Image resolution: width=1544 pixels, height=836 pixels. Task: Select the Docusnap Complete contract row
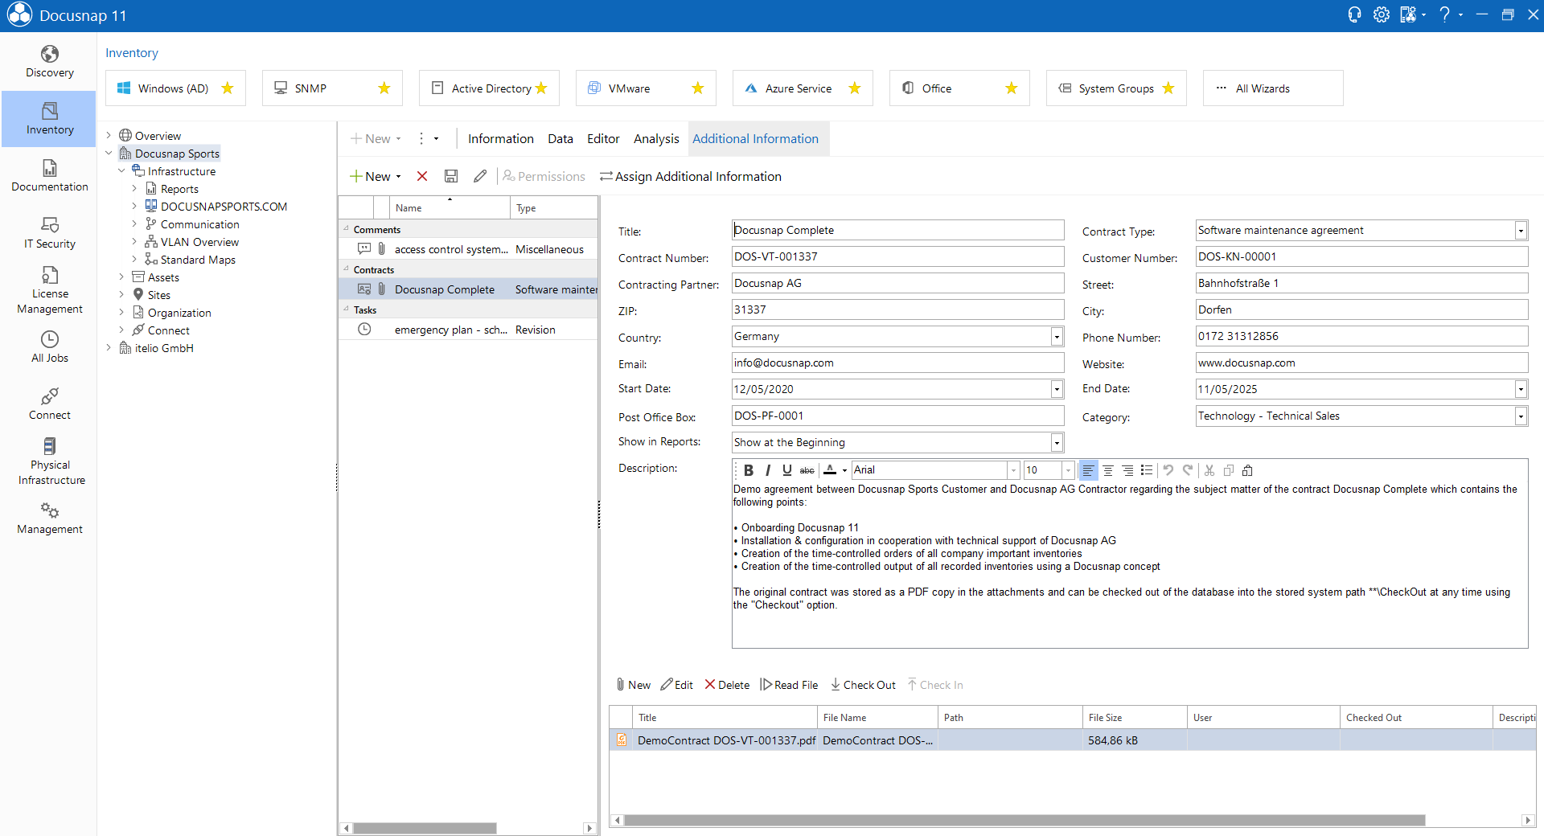[x=468, y=289]
